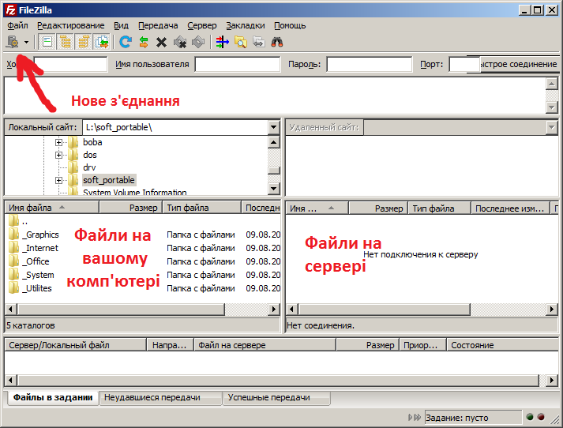
Task: Click red activity indicator light
Action: tap(541, 417)
